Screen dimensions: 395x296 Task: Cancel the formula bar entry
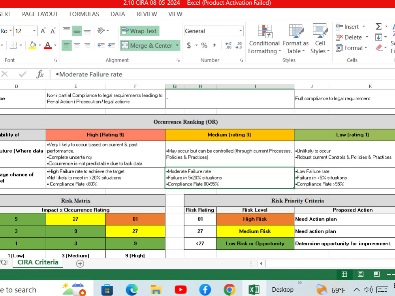(5, 74)
